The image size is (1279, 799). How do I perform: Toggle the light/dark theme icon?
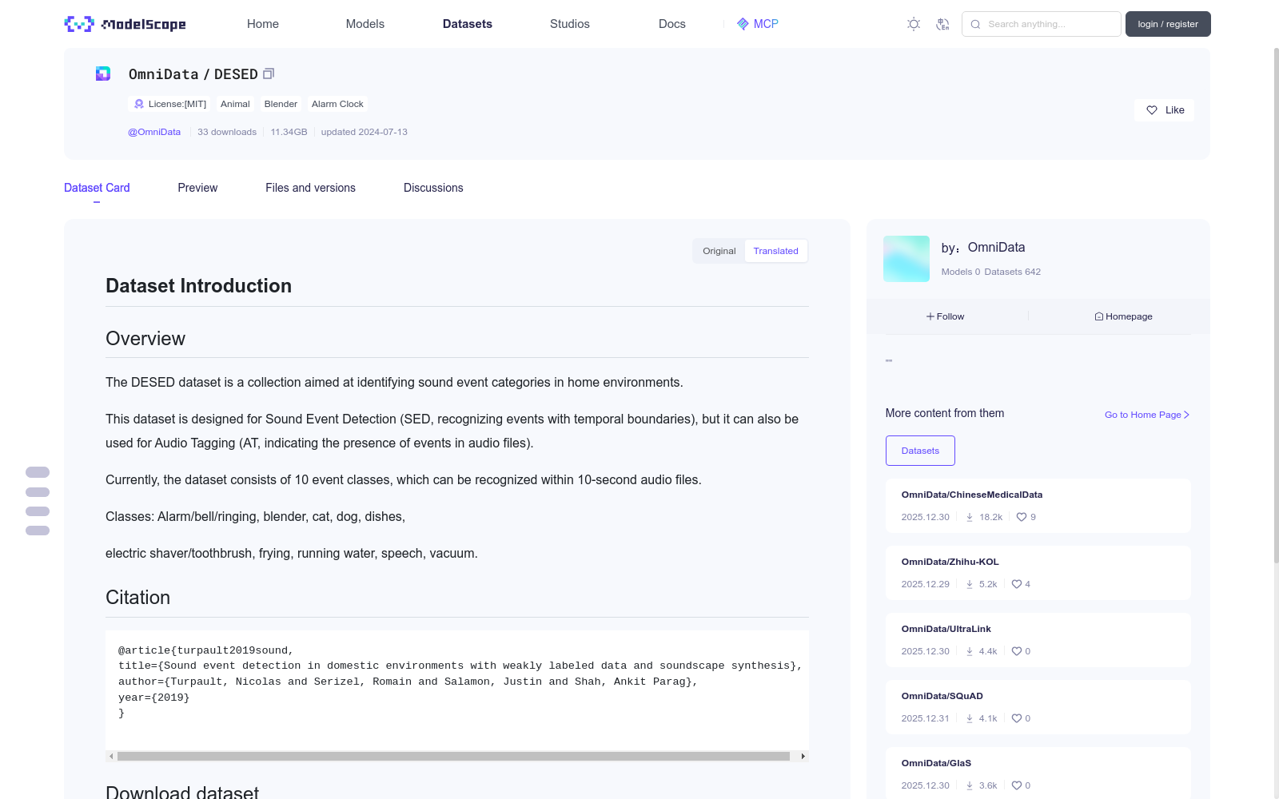pos(914,24)
